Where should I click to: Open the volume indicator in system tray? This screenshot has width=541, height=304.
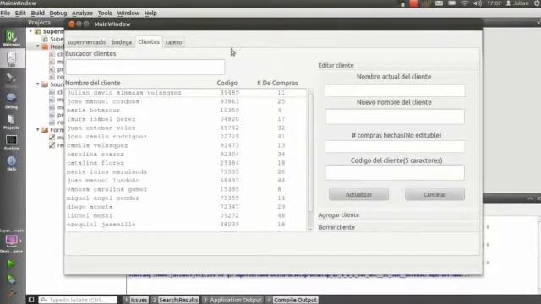pyautogui.click(x=478, y=3)
